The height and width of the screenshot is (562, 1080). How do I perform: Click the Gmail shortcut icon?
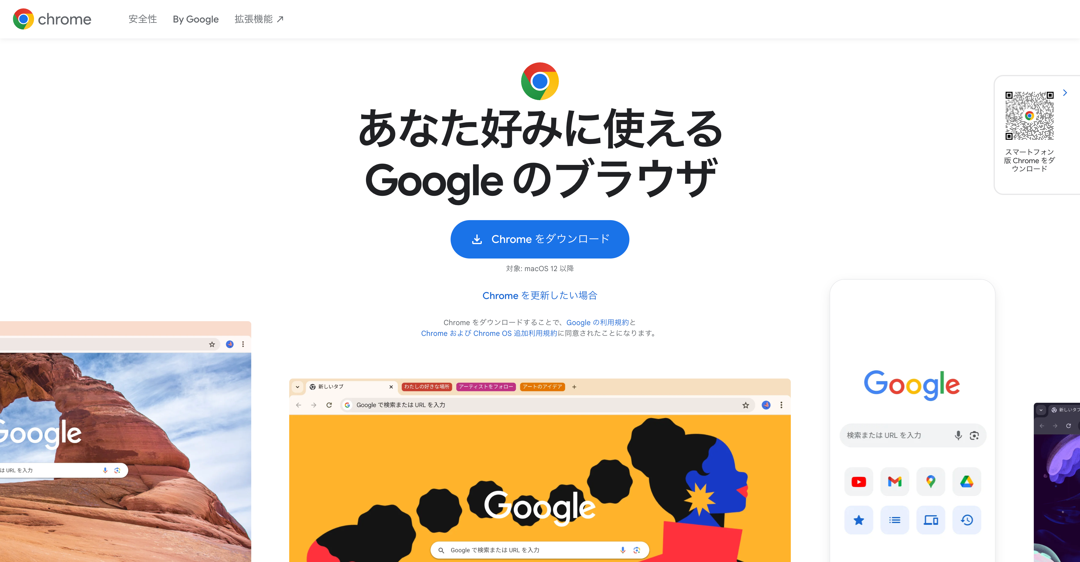click(895, 482)
